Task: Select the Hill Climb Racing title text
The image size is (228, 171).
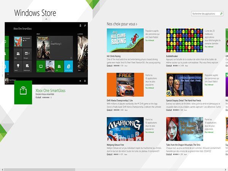Action: 114,56
